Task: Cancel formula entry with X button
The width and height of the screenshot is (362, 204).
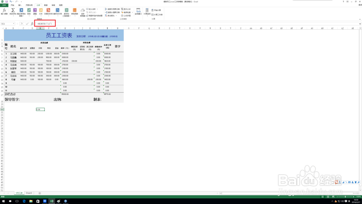Action: 22,24
